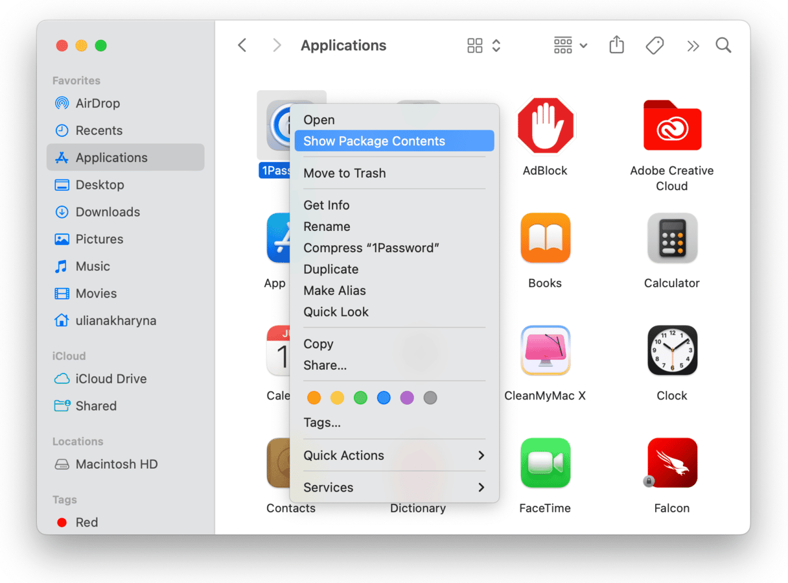Apply the yellow tag color
788x583 pixels.
click(x=338, y=398)
